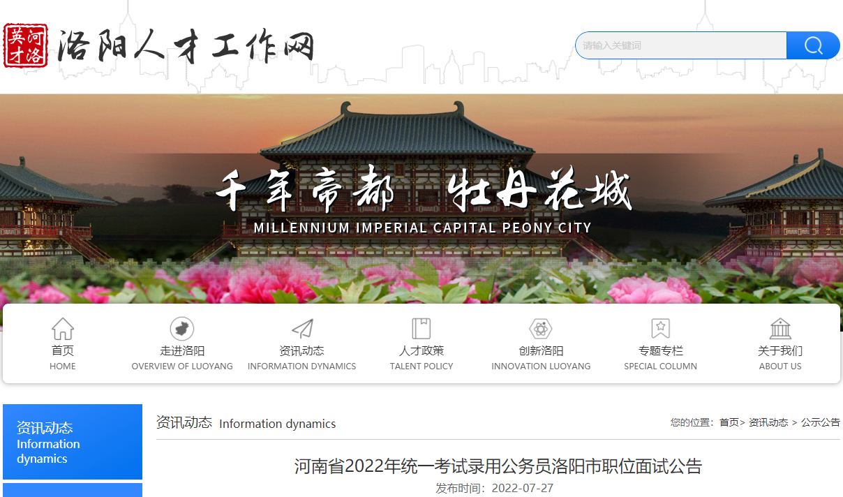The width and height of the screenshot is (843, 497).
Task: Open the house icon for Home
Action: [63, 329]
